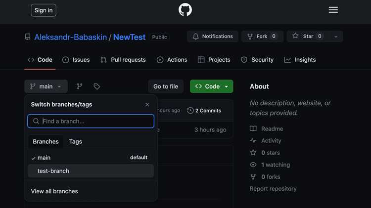Click the Public visibility label

(x=159, y=37)
